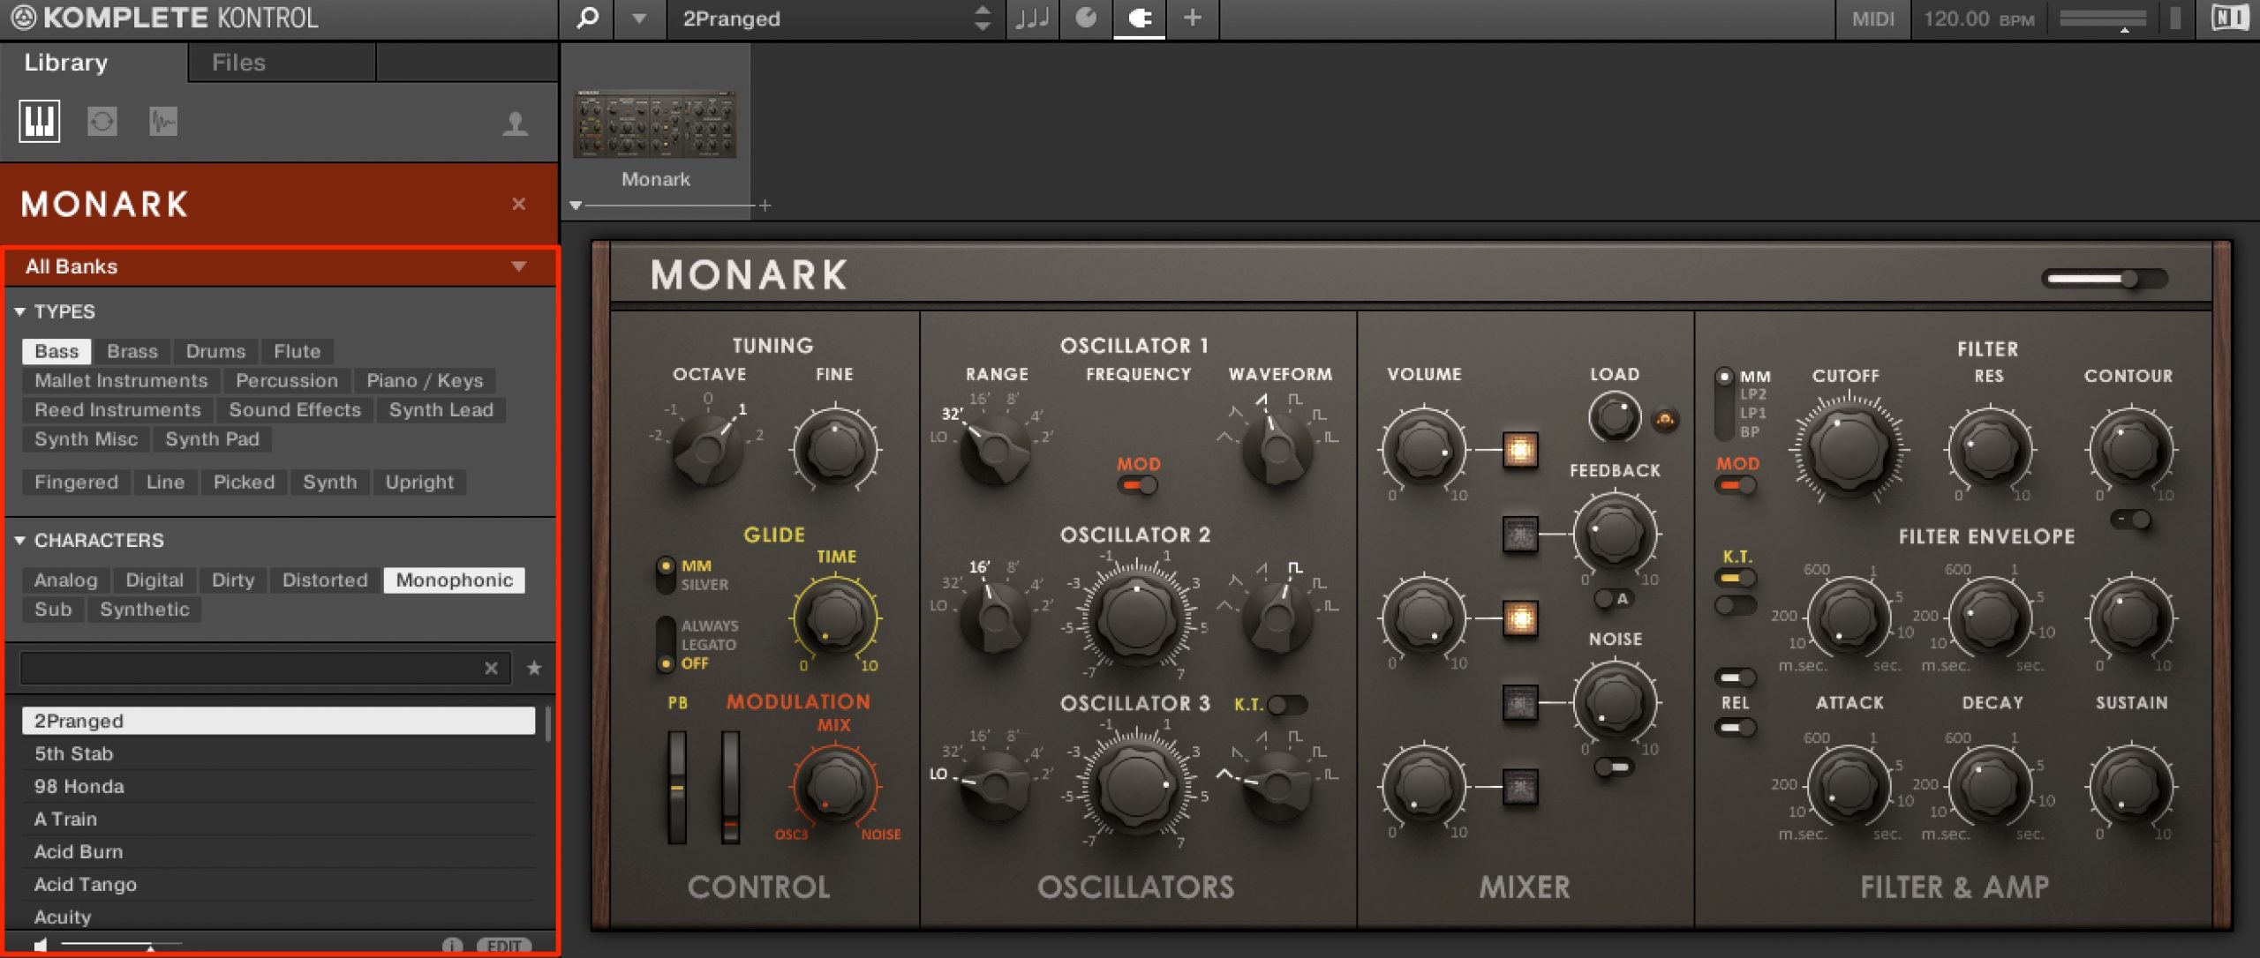Toggle the Glide MM/Silver switch
2260x958 pixels.
[666, 575]
